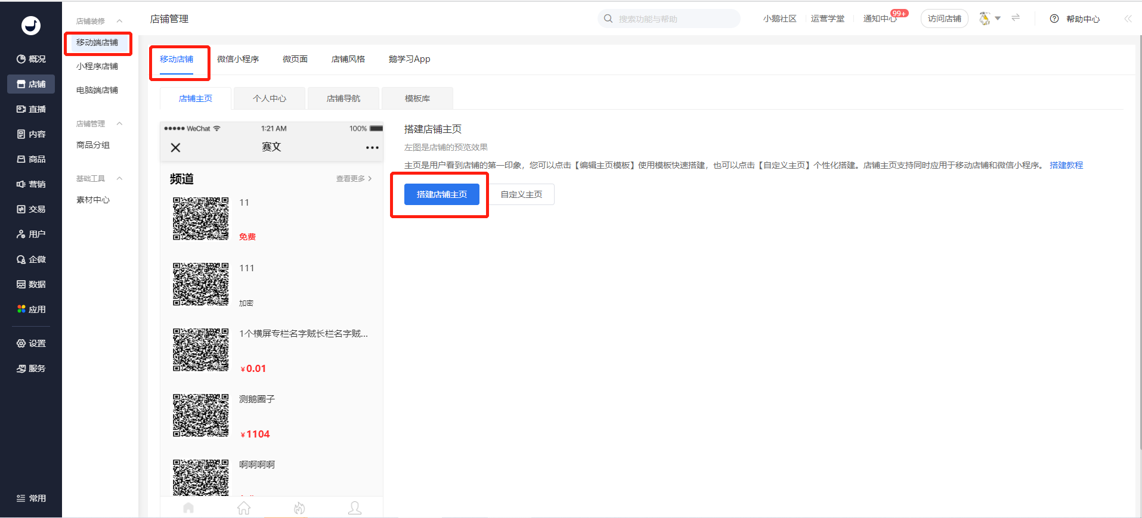The width and height of the screenshot is (1142, 518).
Task: Open 小鹅社区 link in the header
Action: 780,18
